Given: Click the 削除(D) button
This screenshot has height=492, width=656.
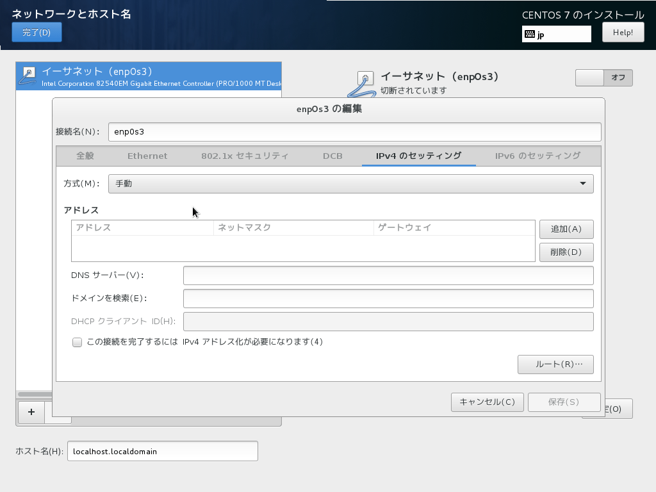Looking at the screenshot, I should point(566,252).
